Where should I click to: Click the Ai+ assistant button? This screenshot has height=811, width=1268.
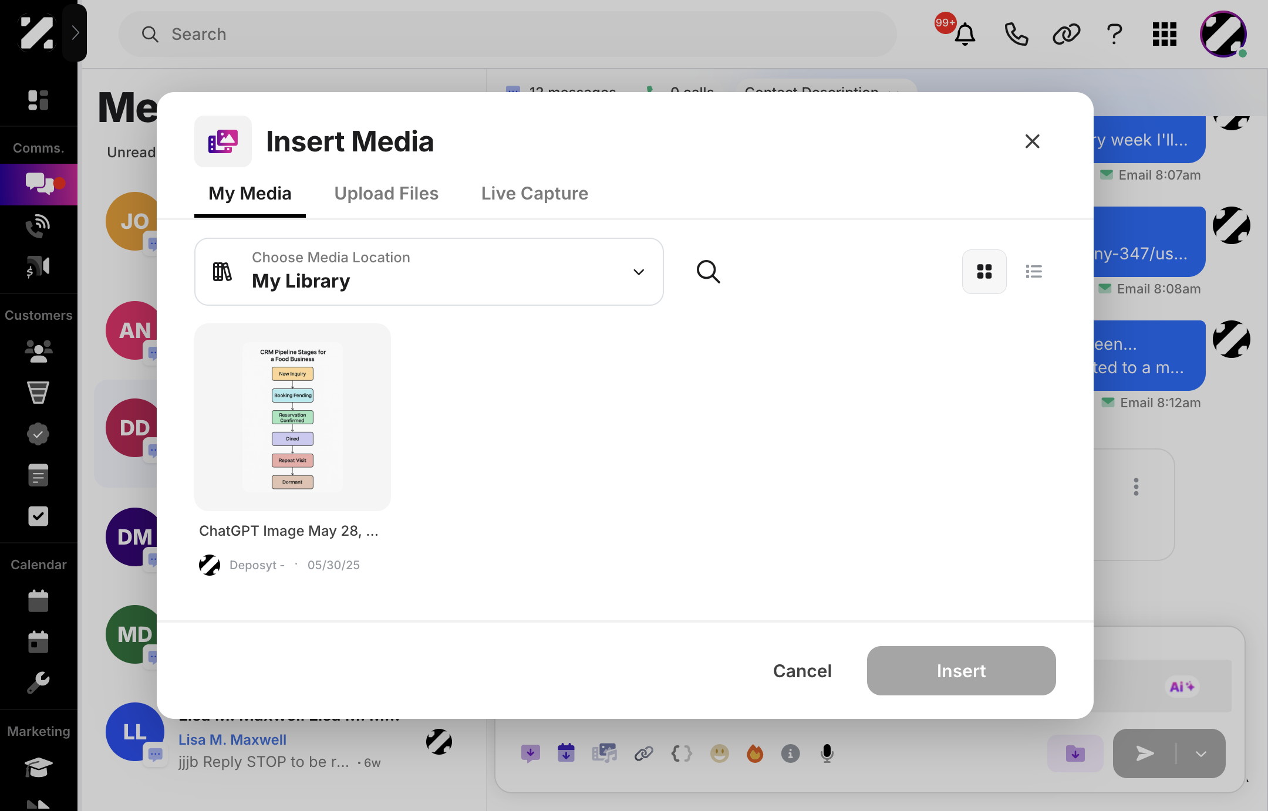tap(1181, 687)
